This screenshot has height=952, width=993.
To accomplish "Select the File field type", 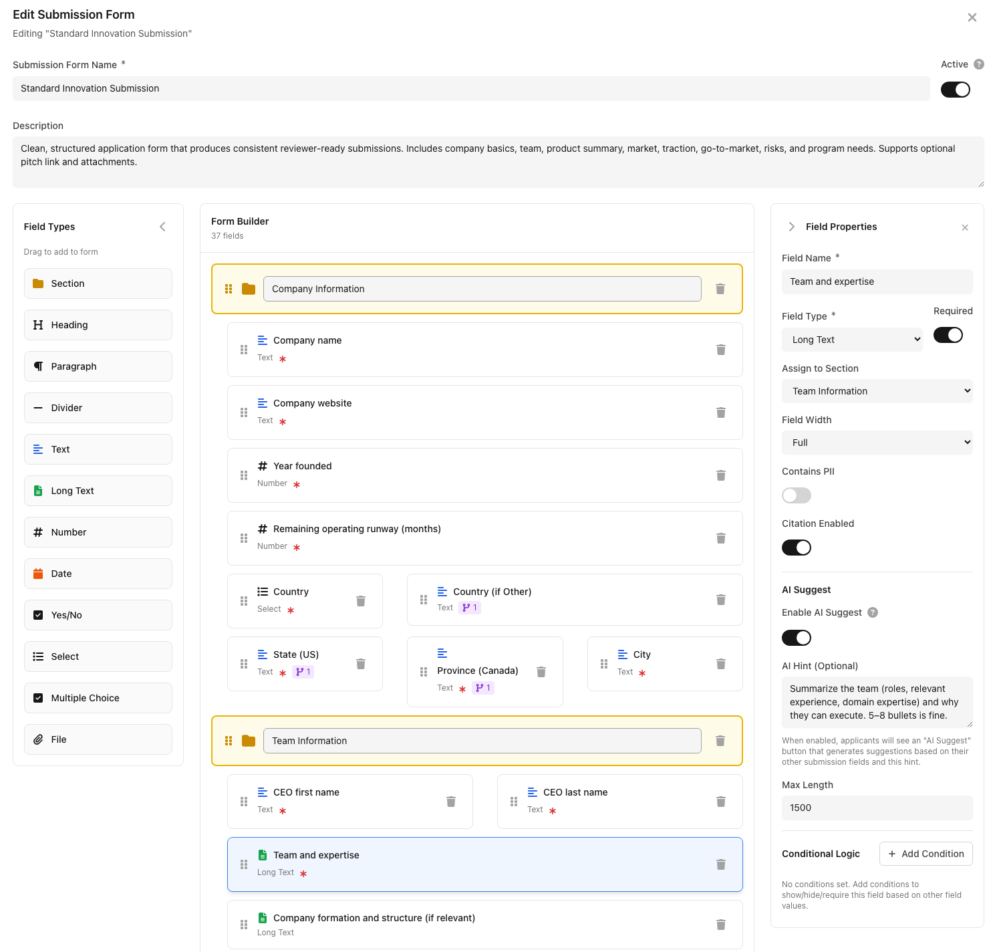I will [98, 739].
